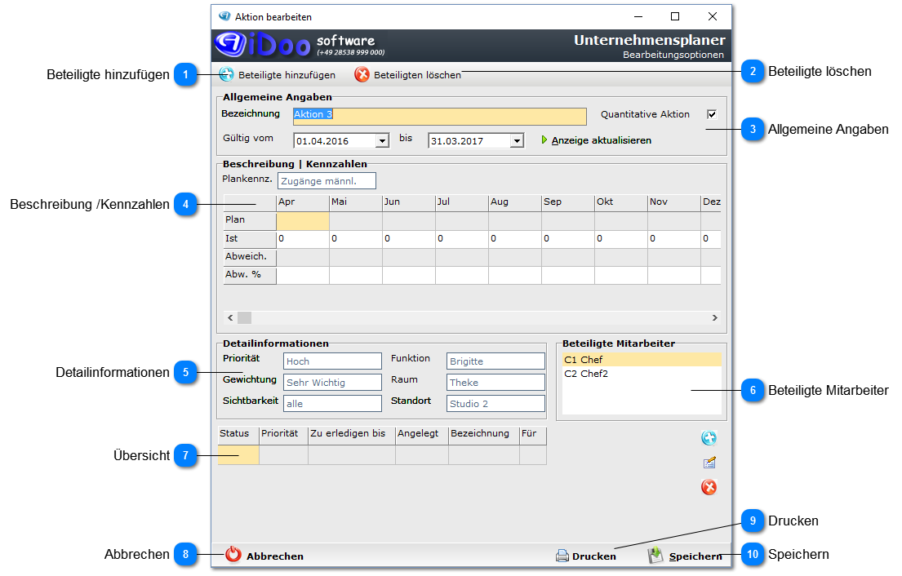Screen dimensions: 902x576
Task: Click the Anzeige aktualisieren link
Action: 601,140
